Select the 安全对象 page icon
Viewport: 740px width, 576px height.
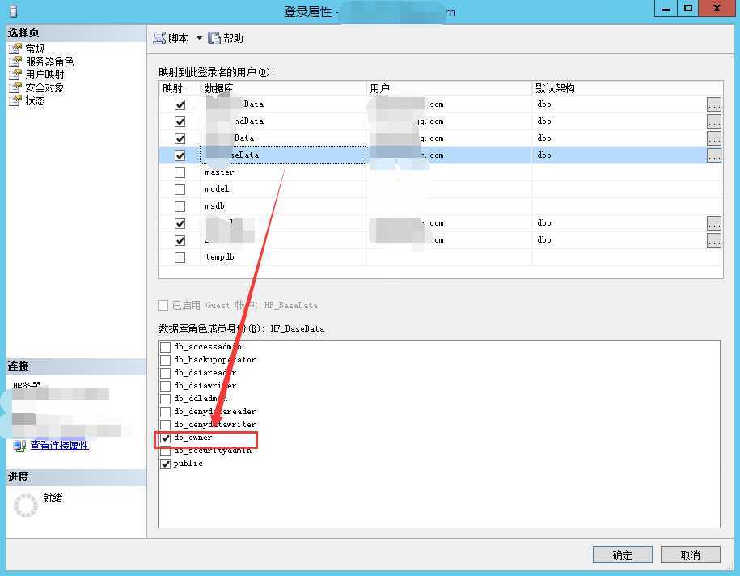(x=15, y=87)
